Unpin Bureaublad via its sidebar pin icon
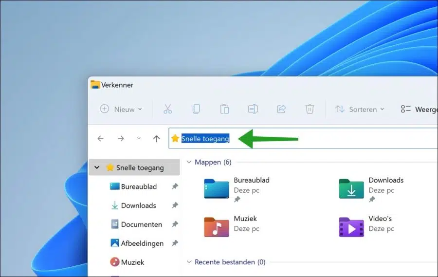The image size is (438, 277). [x=175, y=186]
